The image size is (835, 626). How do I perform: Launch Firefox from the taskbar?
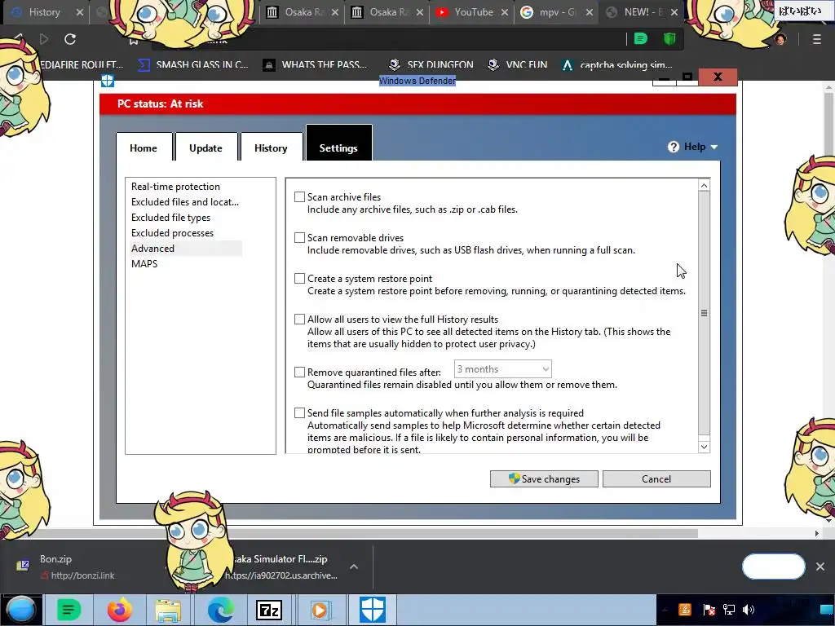point(119,610)
